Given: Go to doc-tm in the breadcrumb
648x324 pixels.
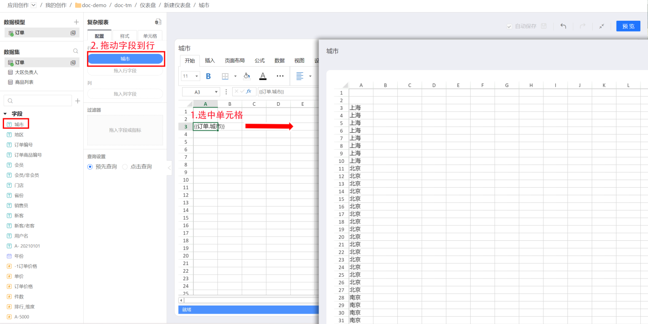Looking at the screenshot, I should coord(123,5).
